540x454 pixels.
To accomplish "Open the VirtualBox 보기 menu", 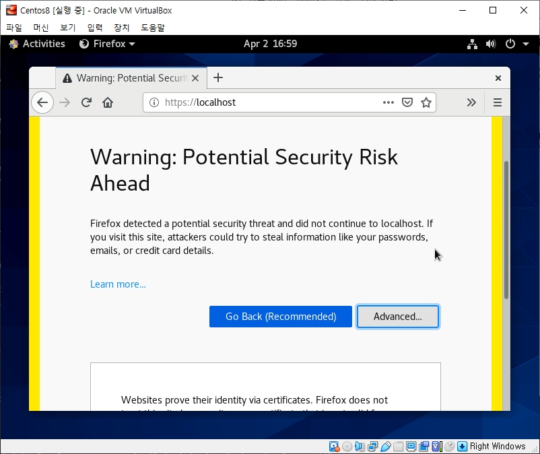I will 68,28.
